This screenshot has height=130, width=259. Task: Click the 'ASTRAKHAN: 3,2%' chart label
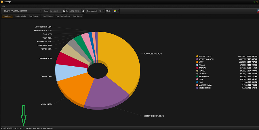point(44,42)
